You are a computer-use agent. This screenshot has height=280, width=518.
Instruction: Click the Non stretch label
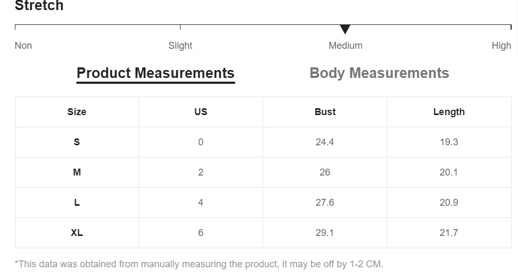click(x=23, y=46)
